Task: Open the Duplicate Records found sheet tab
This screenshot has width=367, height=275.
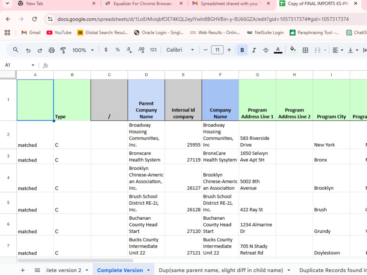Action: point(333,270)
